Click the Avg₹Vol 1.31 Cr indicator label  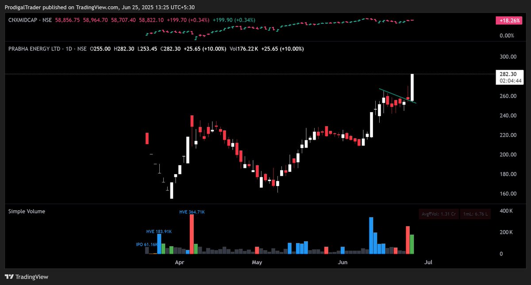(x=439, y=214)
